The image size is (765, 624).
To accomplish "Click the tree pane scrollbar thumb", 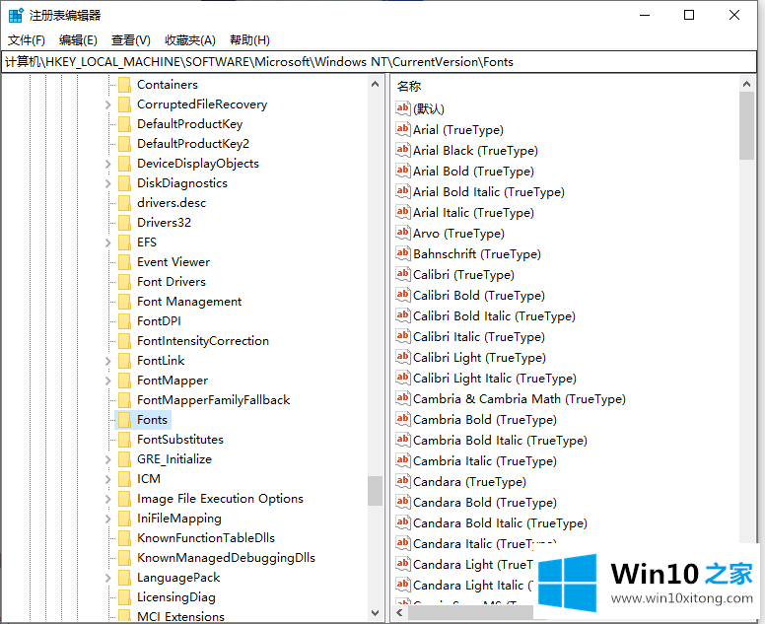I will point(375,491).
